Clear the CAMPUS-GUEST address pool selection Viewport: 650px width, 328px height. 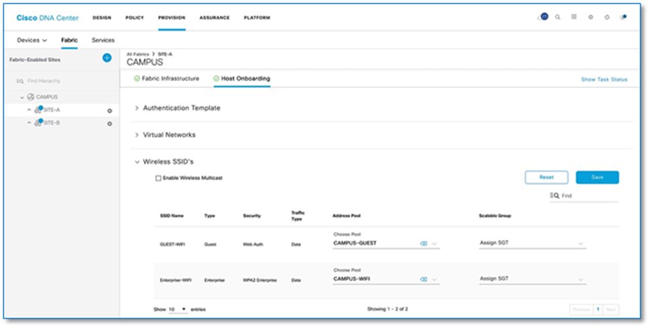click(x=424, y=244)
